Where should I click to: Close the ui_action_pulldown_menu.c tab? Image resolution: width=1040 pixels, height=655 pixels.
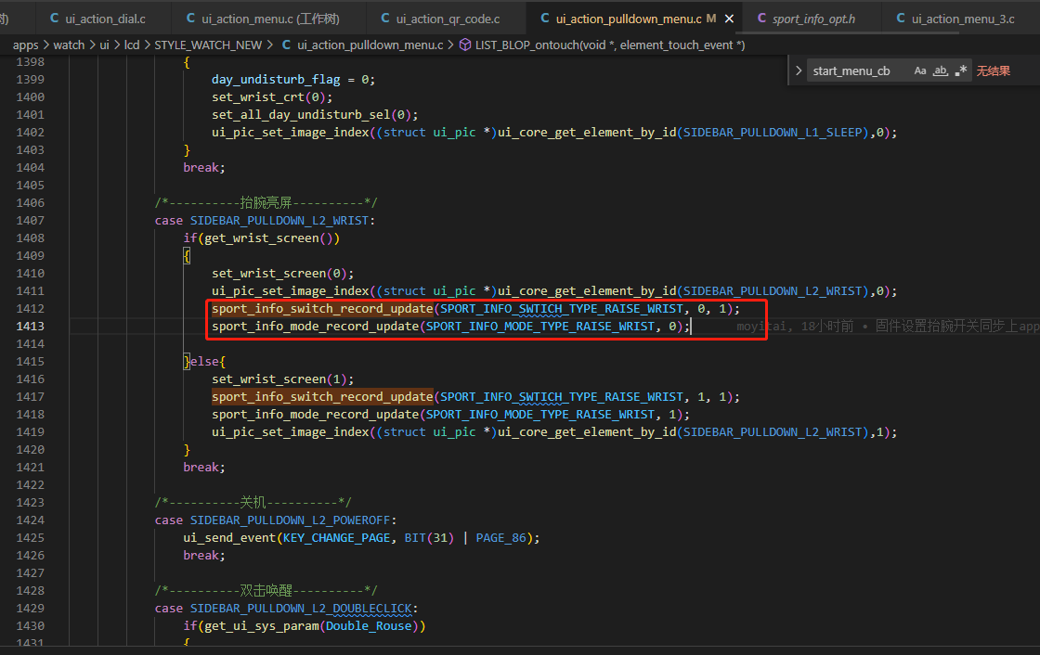[729, 19]
